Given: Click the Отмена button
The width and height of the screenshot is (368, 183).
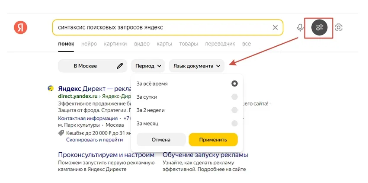Looking at the screenshot, I should (x=161, y=140).
